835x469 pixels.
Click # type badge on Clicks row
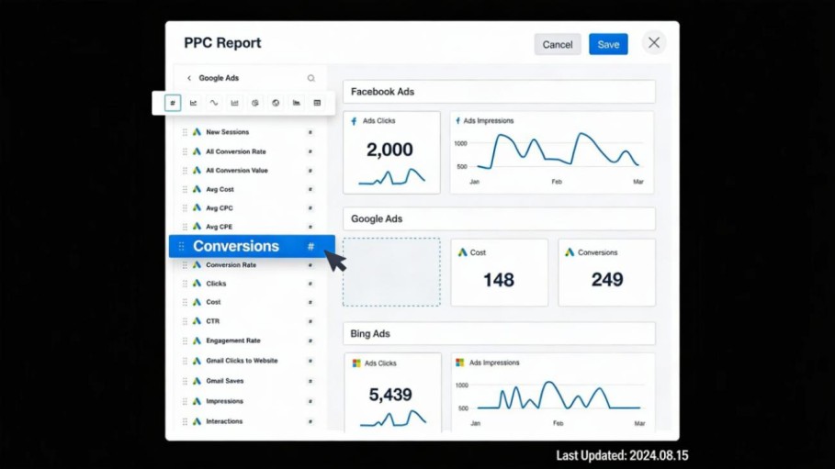pyautogui.click(x=310, y=284)
